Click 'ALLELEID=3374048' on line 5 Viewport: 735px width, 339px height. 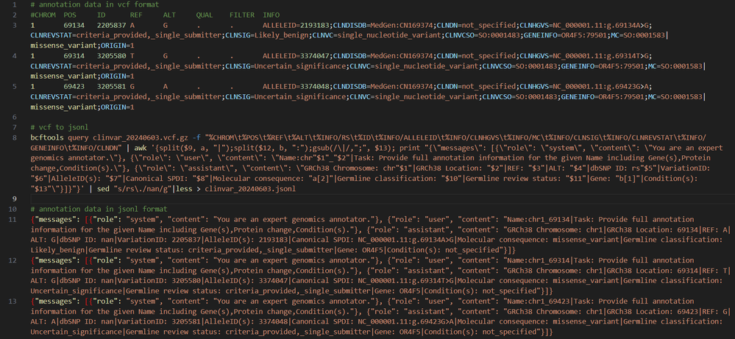[x=297, y=87]
